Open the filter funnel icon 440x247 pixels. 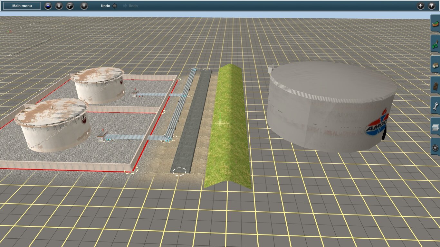pos(70,6)
